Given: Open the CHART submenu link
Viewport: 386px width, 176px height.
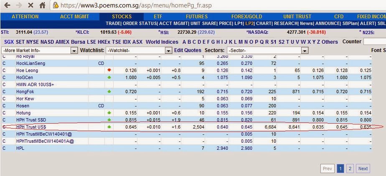Looking at the screenshot, I should 264,24.
